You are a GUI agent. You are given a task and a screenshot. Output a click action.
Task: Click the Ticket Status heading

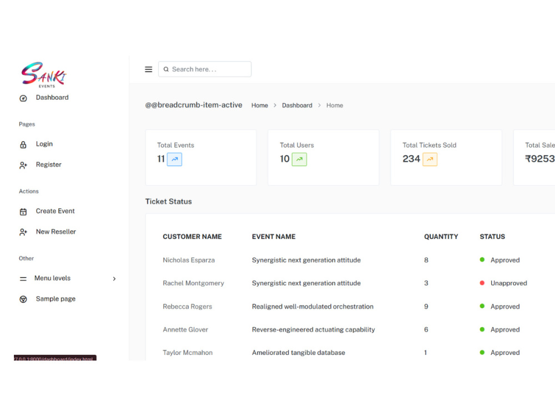point(169,202)
